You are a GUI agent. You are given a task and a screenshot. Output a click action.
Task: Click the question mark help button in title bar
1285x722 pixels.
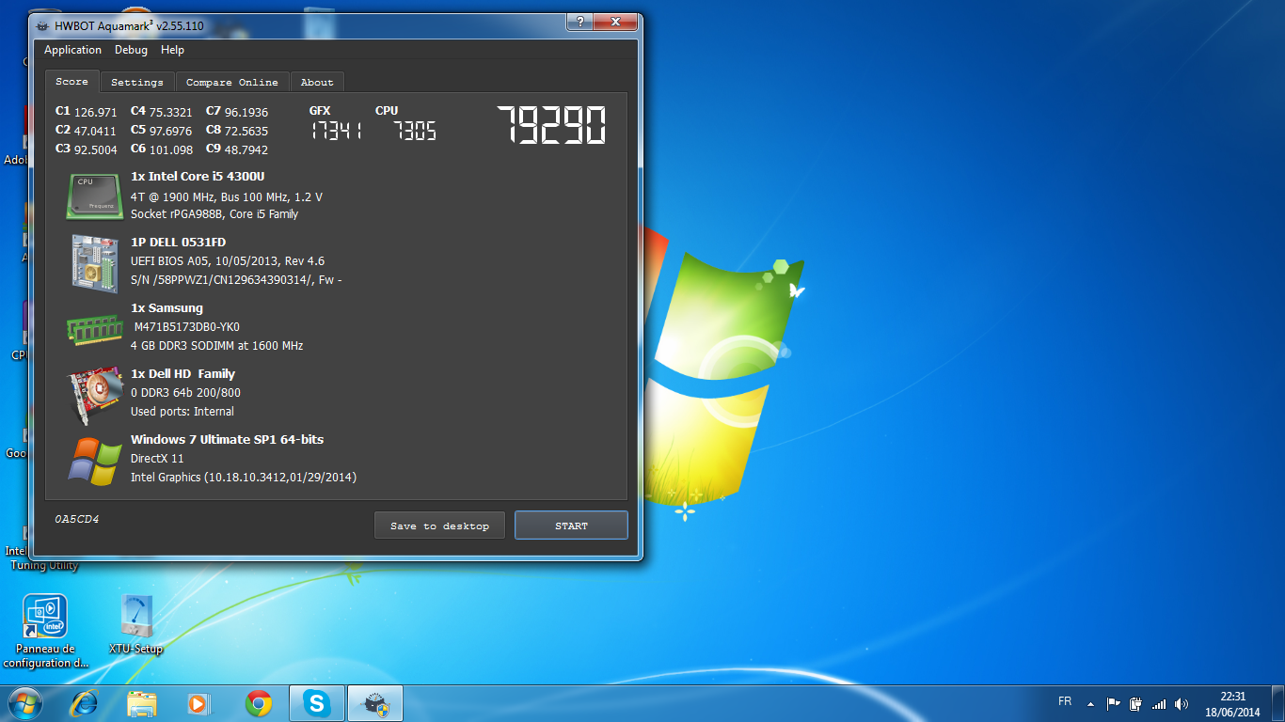coord(581,22)
